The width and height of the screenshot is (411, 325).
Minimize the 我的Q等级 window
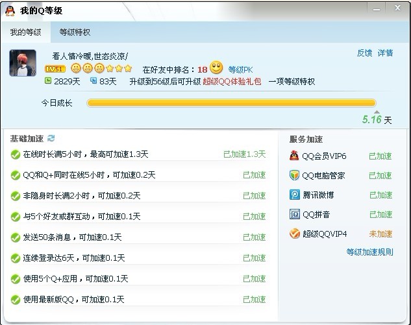[x=377, y=9]
